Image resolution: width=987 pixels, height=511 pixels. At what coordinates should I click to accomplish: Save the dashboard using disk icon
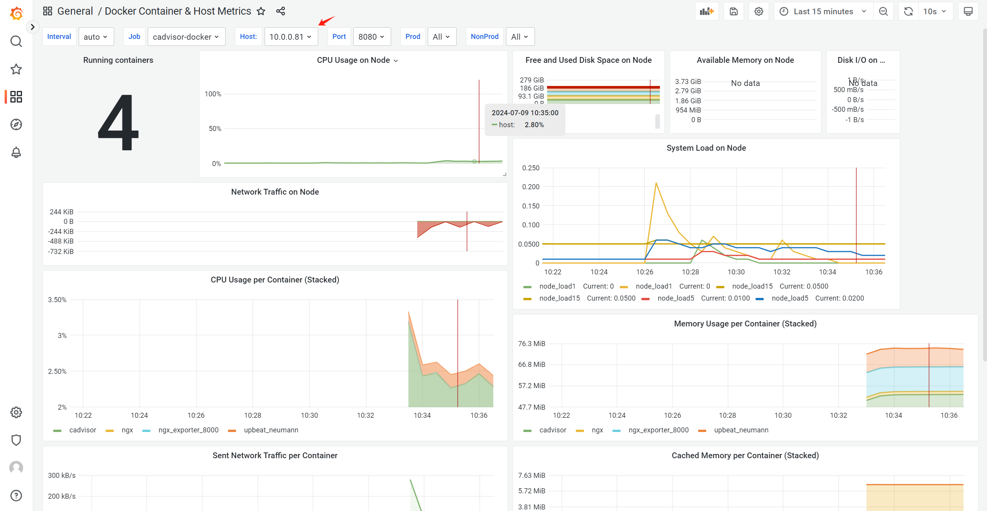pyautogui.click(x=734, y=12)
